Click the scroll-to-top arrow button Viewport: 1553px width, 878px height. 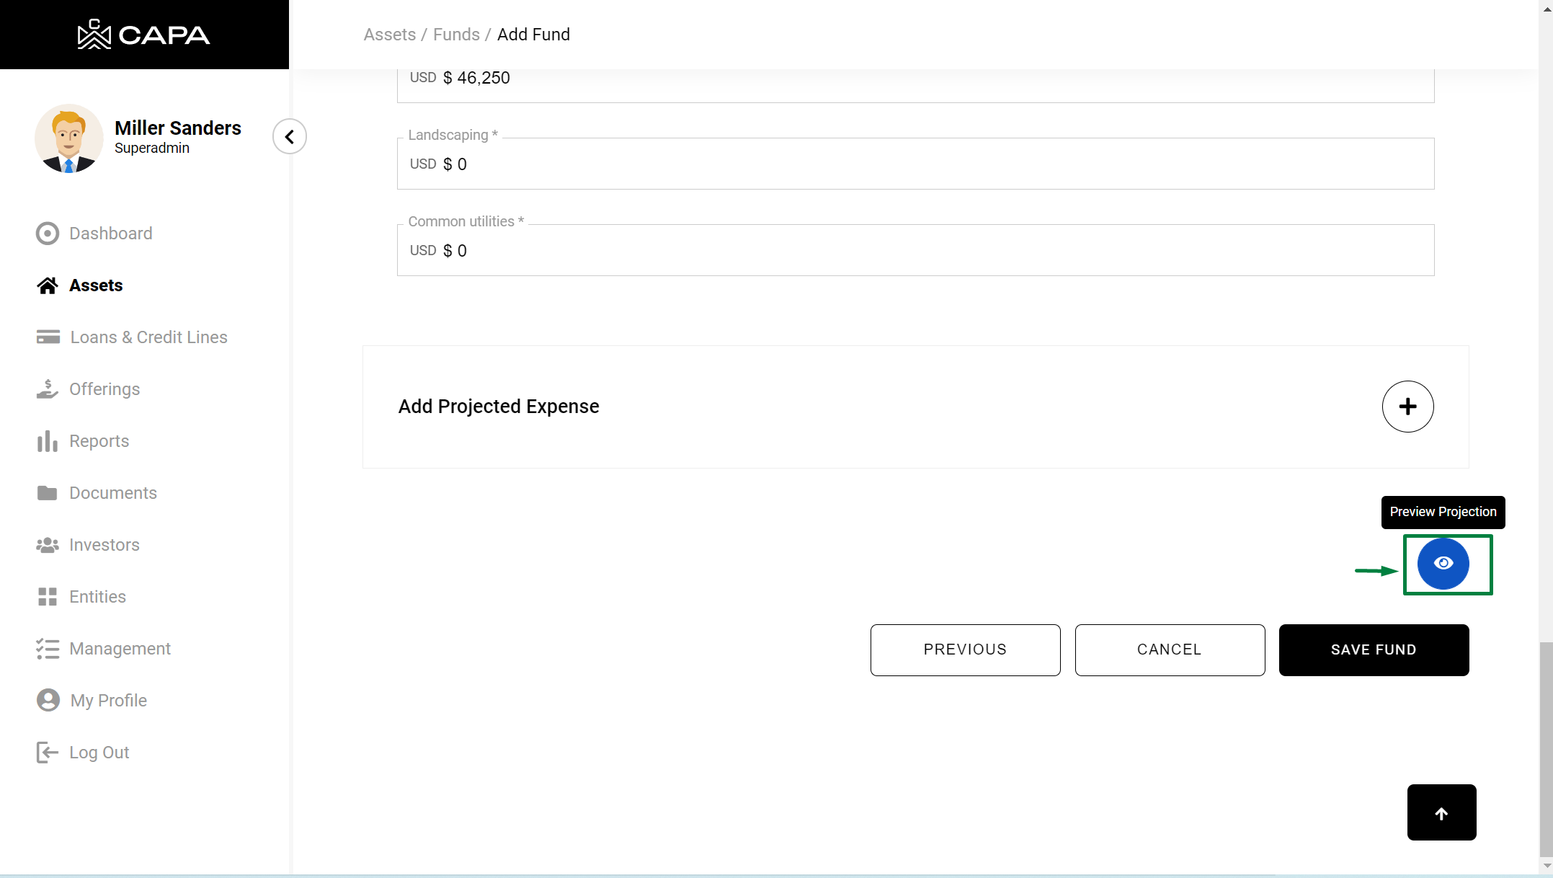coord(1441,812)
